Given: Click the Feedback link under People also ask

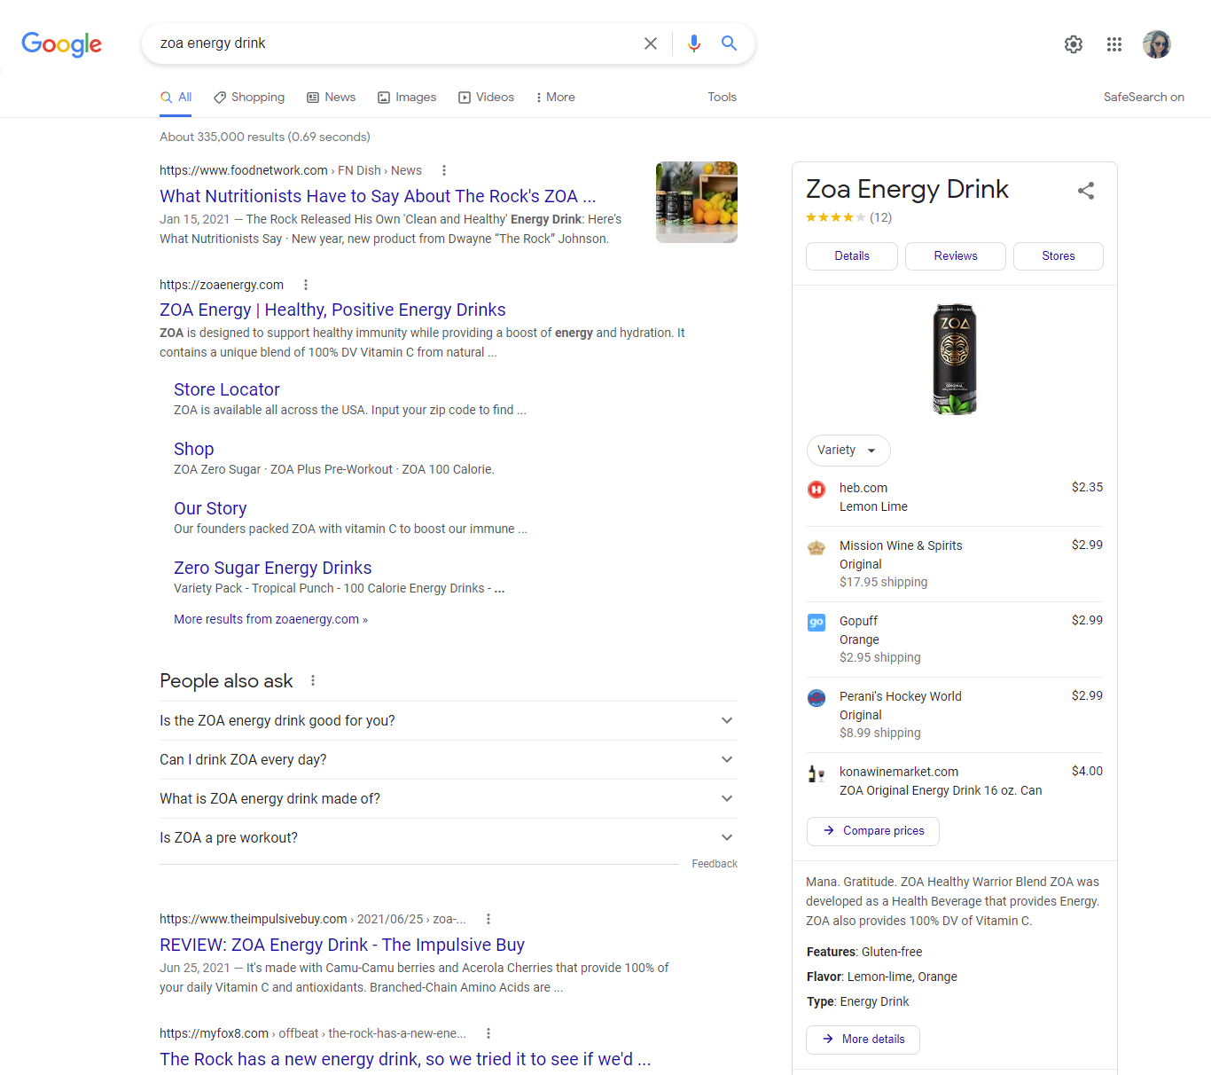Looking at the screenshot, I should 715,864.
